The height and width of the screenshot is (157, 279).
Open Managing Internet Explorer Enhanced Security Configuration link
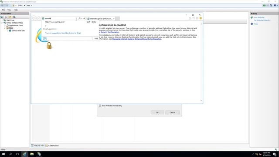136,39
